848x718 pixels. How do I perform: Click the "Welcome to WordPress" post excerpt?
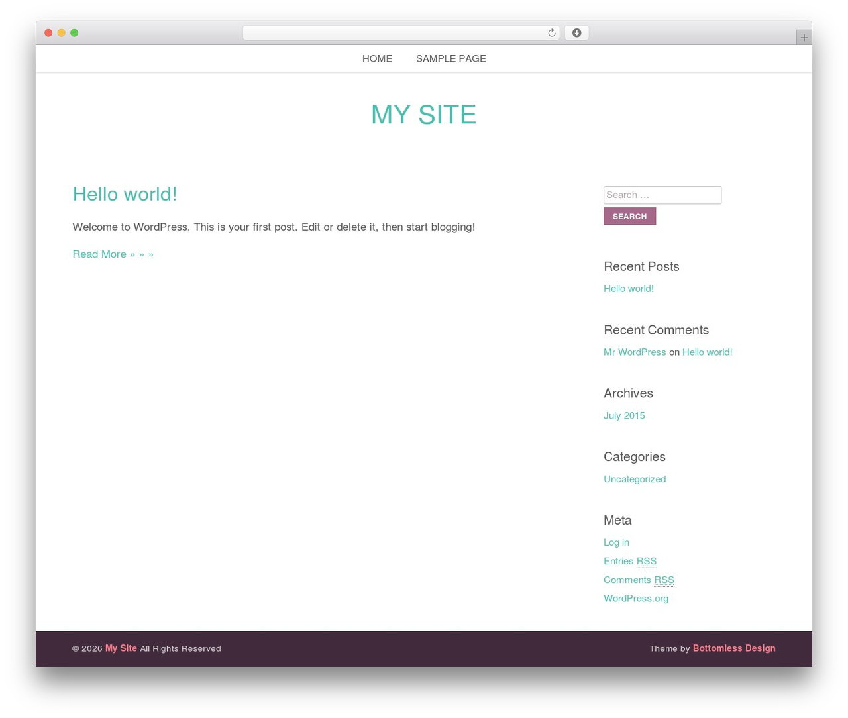click(x=274, y=227)
